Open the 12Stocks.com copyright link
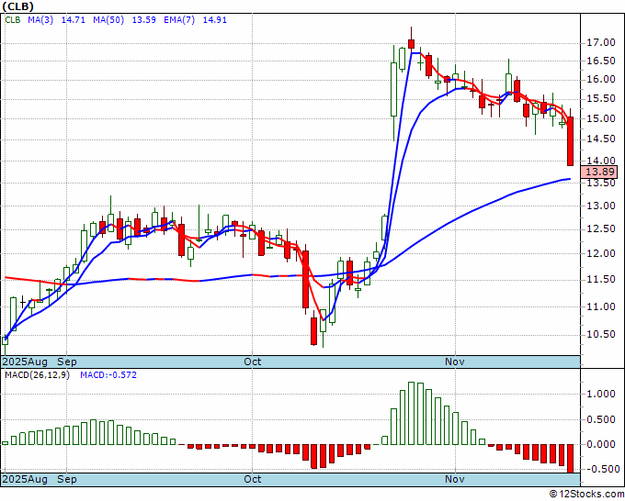Image resolution: width=625 pixels, height=501 pixels. tap(586, 495)
